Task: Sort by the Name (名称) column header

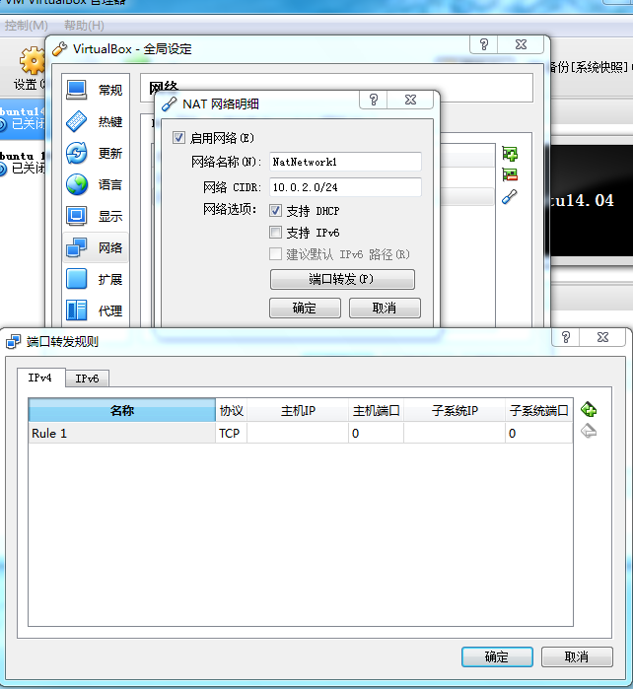Action: 121,410
